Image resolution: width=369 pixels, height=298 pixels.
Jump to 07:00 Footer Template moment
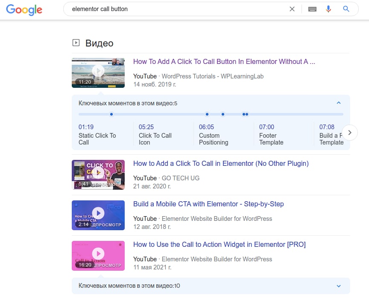[271, 135]
